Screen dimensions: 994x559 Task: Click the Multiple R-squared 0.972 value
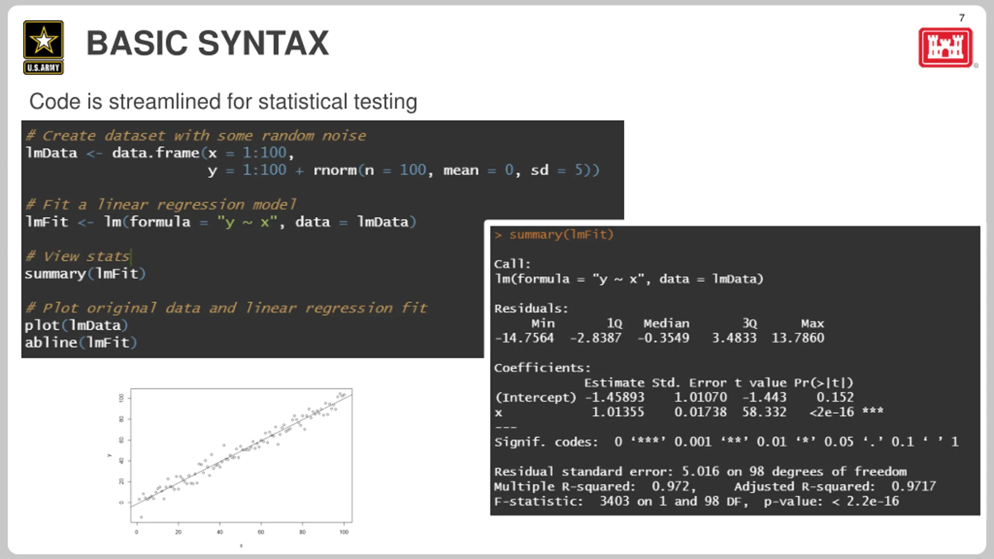[671, 486]
